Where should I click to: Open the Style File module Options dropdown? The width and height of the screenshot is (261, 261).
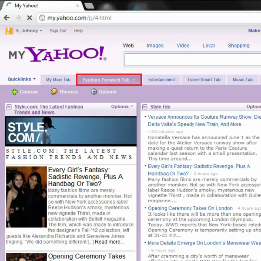coord(254,107)
